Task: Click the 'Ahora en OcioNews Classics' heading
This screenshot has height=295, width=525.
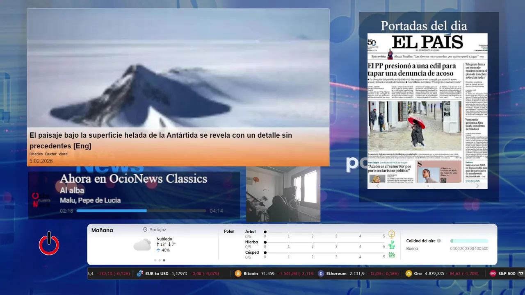Action: (133, 179)
